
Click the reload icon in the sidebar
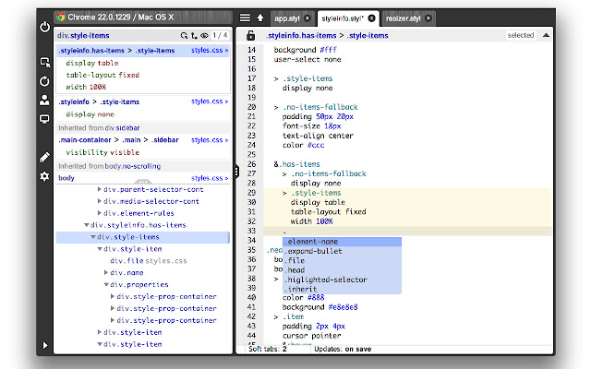coord(44,81)
